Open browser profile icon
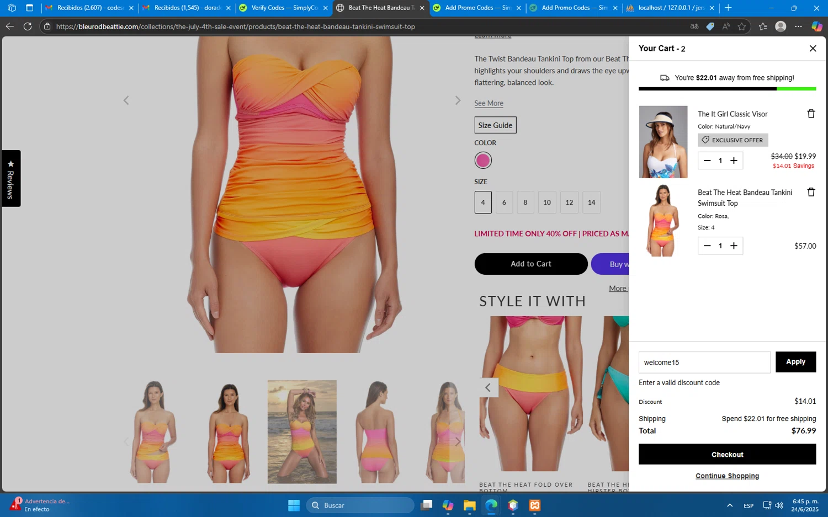 click(x=781, y=26)
